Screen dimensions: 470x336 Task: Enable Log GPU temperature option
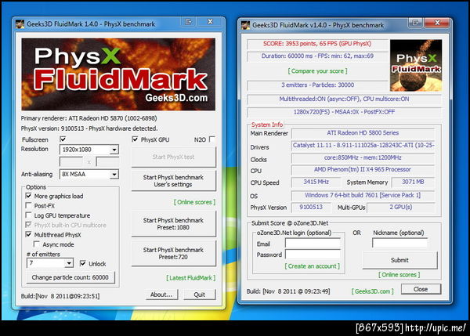tap(28, 215)
